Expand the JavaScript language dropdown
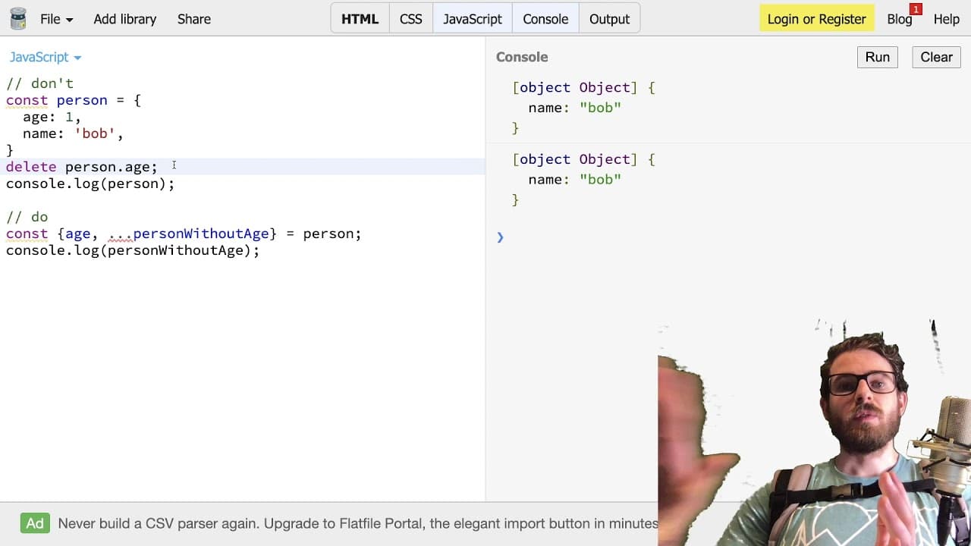The height and width of the screenshot is (546, 971). (x=46, y=57)
